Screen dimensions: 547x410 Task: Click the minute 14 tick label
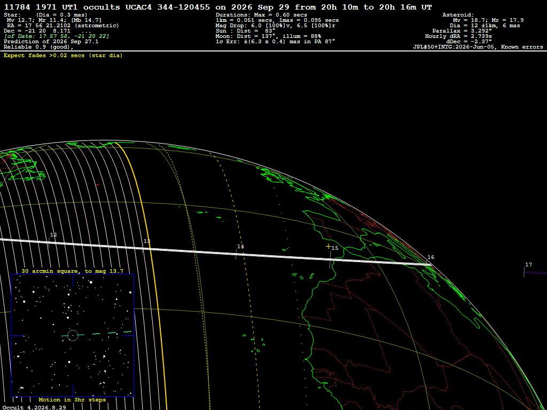240,247
